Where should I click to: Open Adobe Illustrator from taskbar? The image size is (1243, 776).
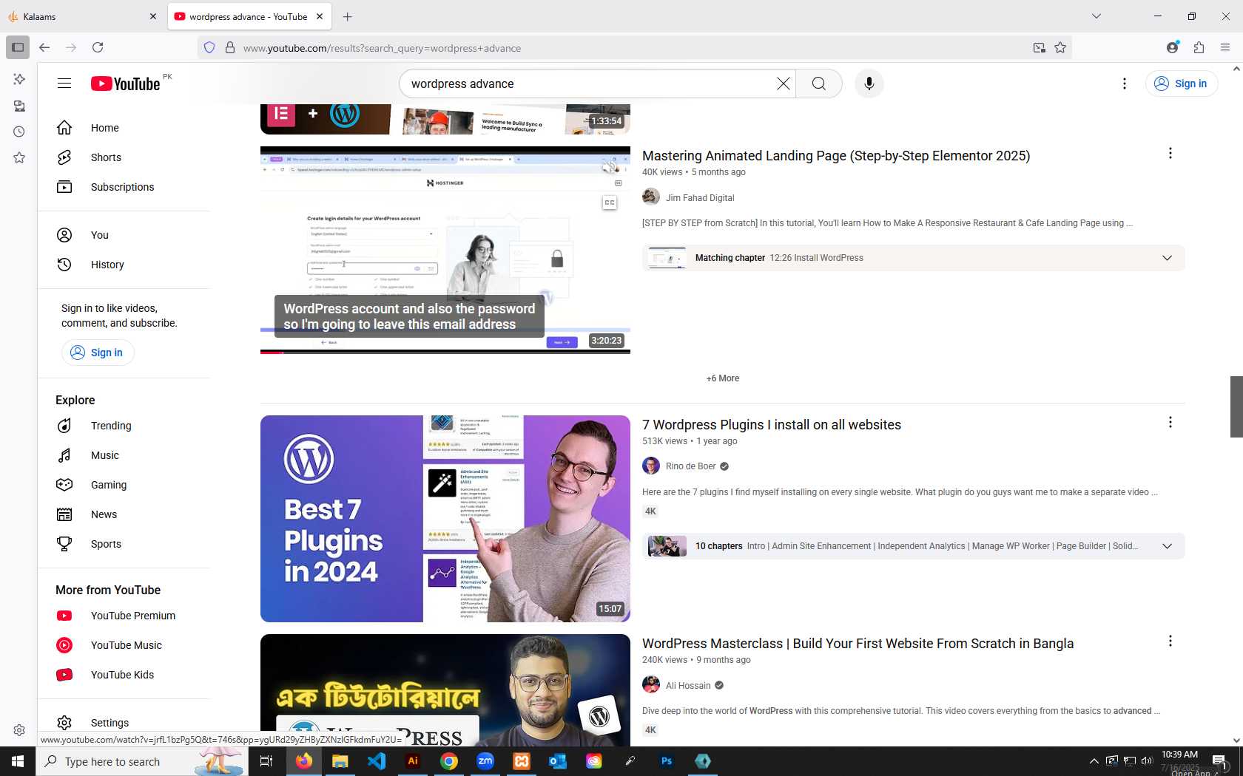pyautogui.click(x=413, y=761)
